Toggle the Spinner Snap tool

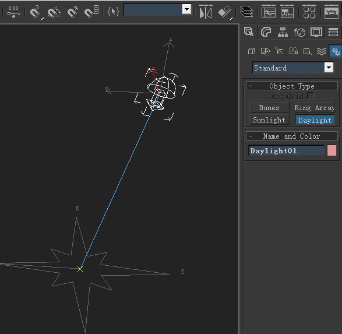(x=91, y=12)
